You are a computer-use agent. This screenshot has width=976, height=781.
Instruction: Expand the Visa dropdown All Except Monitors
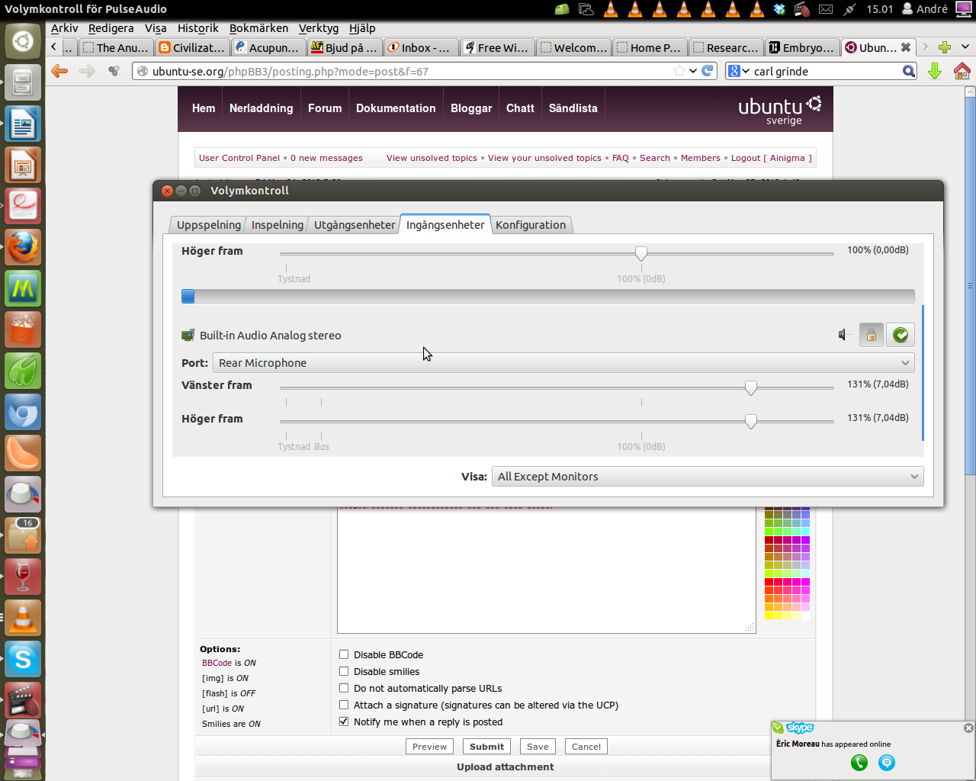[x=708, y=477]
